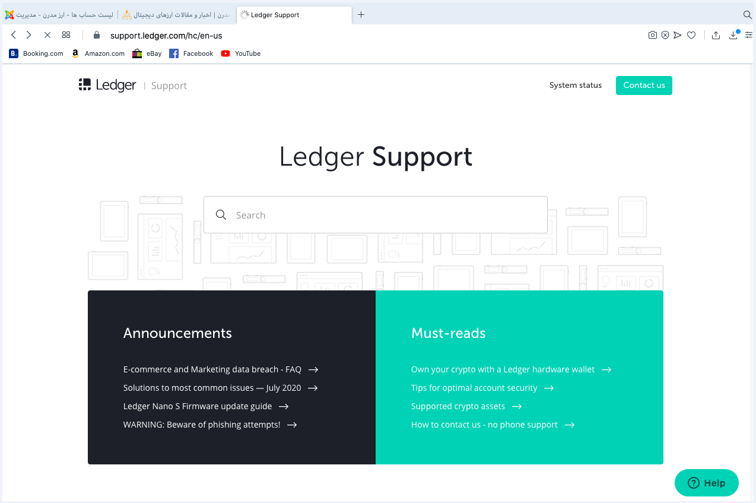This screenshot has height=503, width=756.
Task: Open Own your crypto with Ledger link
Action: pos(511,369)
